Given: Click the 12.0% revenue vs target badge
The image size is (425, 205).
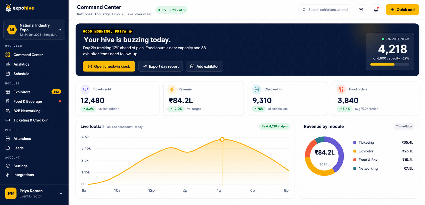Looking at the screenshot, I should [176, 109].
